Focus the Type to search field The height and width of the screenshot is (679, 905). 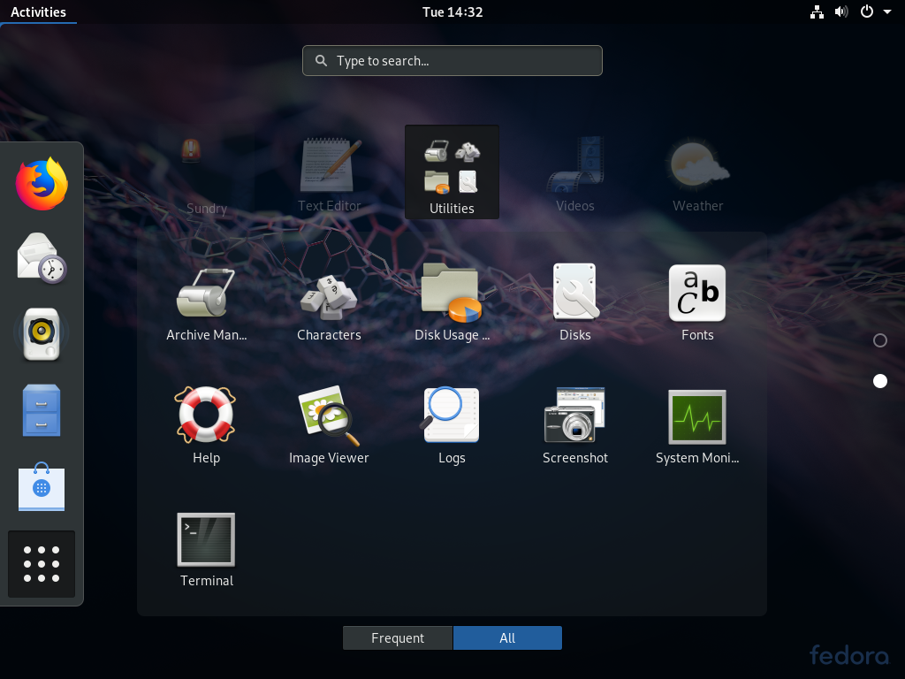(452, 61)
